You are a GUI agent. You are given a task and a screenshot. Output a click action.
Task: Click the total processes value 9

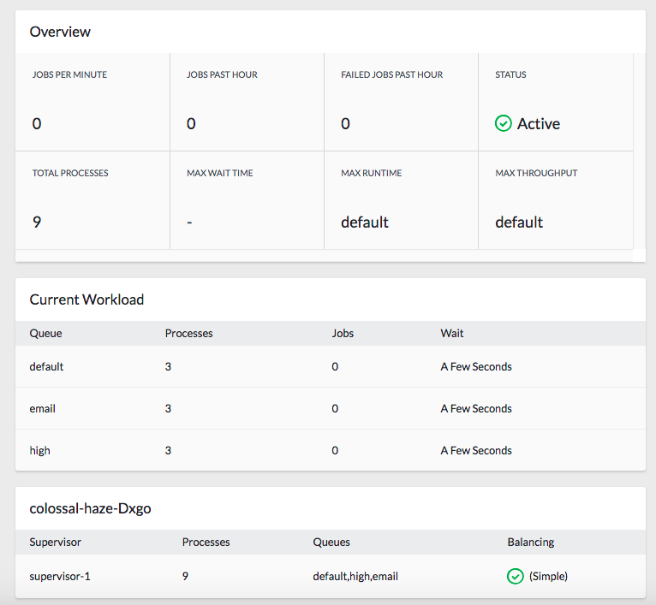point(37,222)
